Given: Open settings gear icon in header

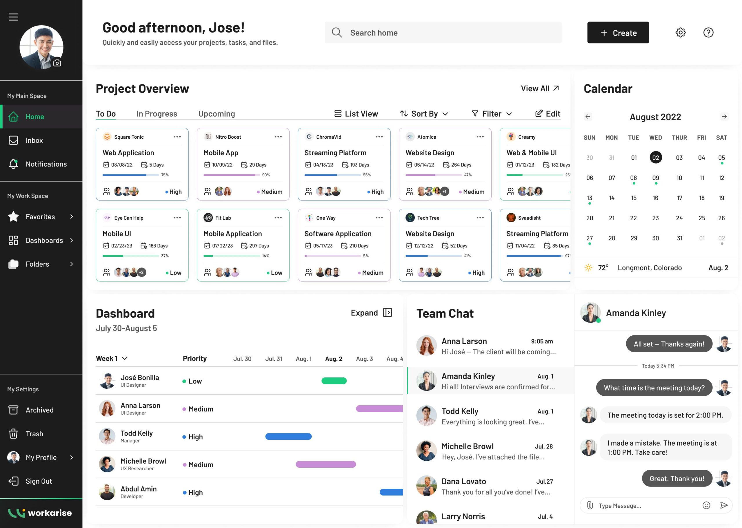Looking at the screenshot, I should click(x=680, y=32).
